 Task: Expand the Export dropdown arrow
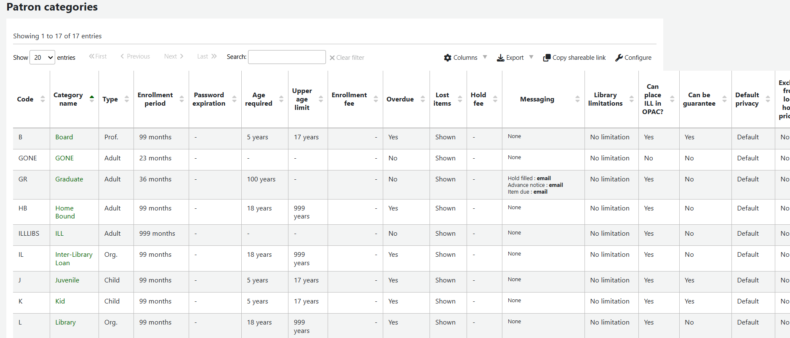coord(531,57)
